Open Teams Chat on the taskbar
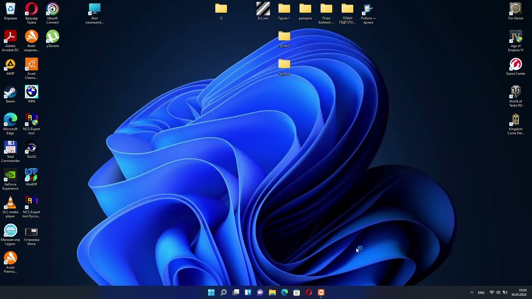The width and height of the screenshot is (532, 299). coord(260,292)
